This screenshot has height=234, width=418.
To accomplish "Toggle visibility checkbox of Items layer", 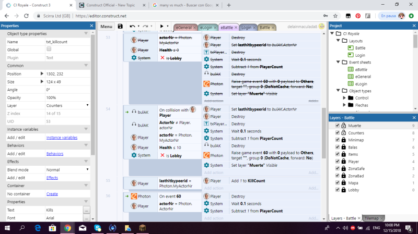I will click(338, 154).
